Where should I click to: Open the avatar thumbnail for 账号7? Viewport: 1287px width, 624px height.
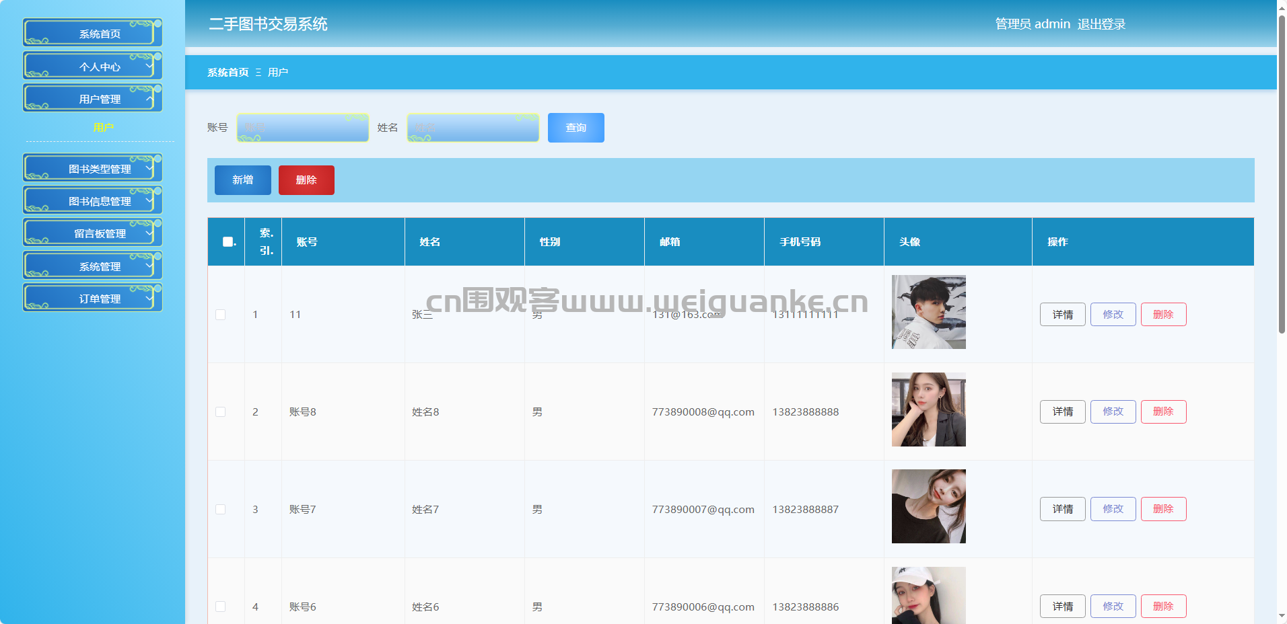pyautogui.click(x=929, y=506)
